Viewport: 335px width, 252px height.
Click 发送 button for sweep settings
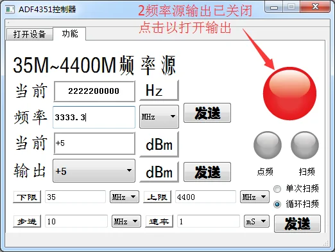297,224
